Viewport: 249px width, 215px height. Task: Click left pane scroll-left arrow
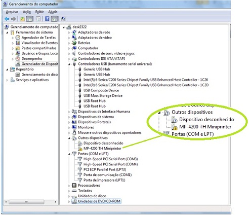tap(6, 202)
